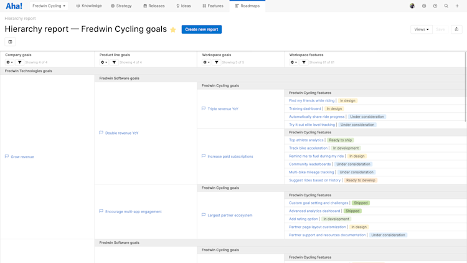
Task: Open the Triple revenue YoY goal
Action: pyautogui.click(x=223, y=109)
